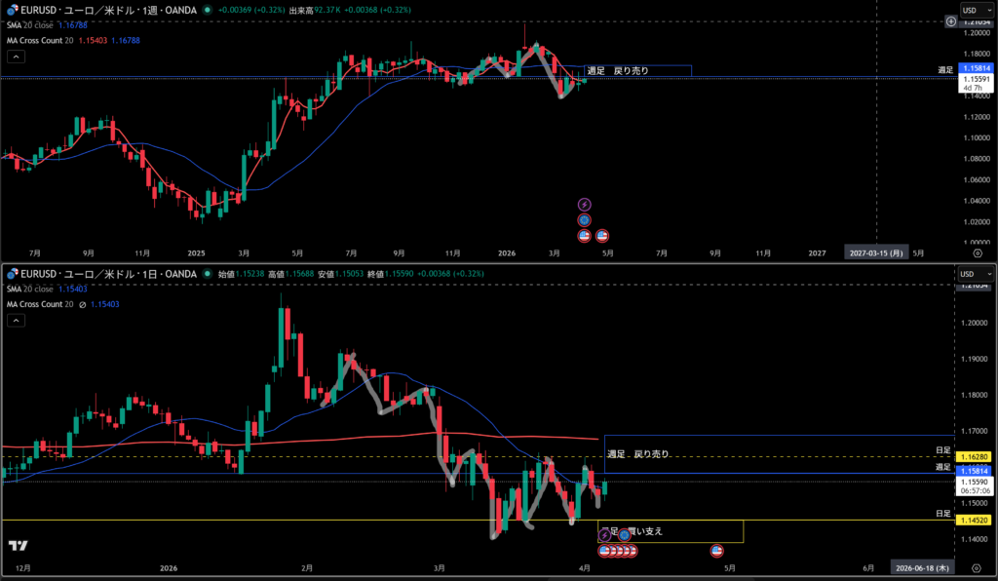Click the blue EU flag event icon on the weekly chart
The height and width of the screenshot is (581, 998).
pyautogui.click(x=584, y=220)
